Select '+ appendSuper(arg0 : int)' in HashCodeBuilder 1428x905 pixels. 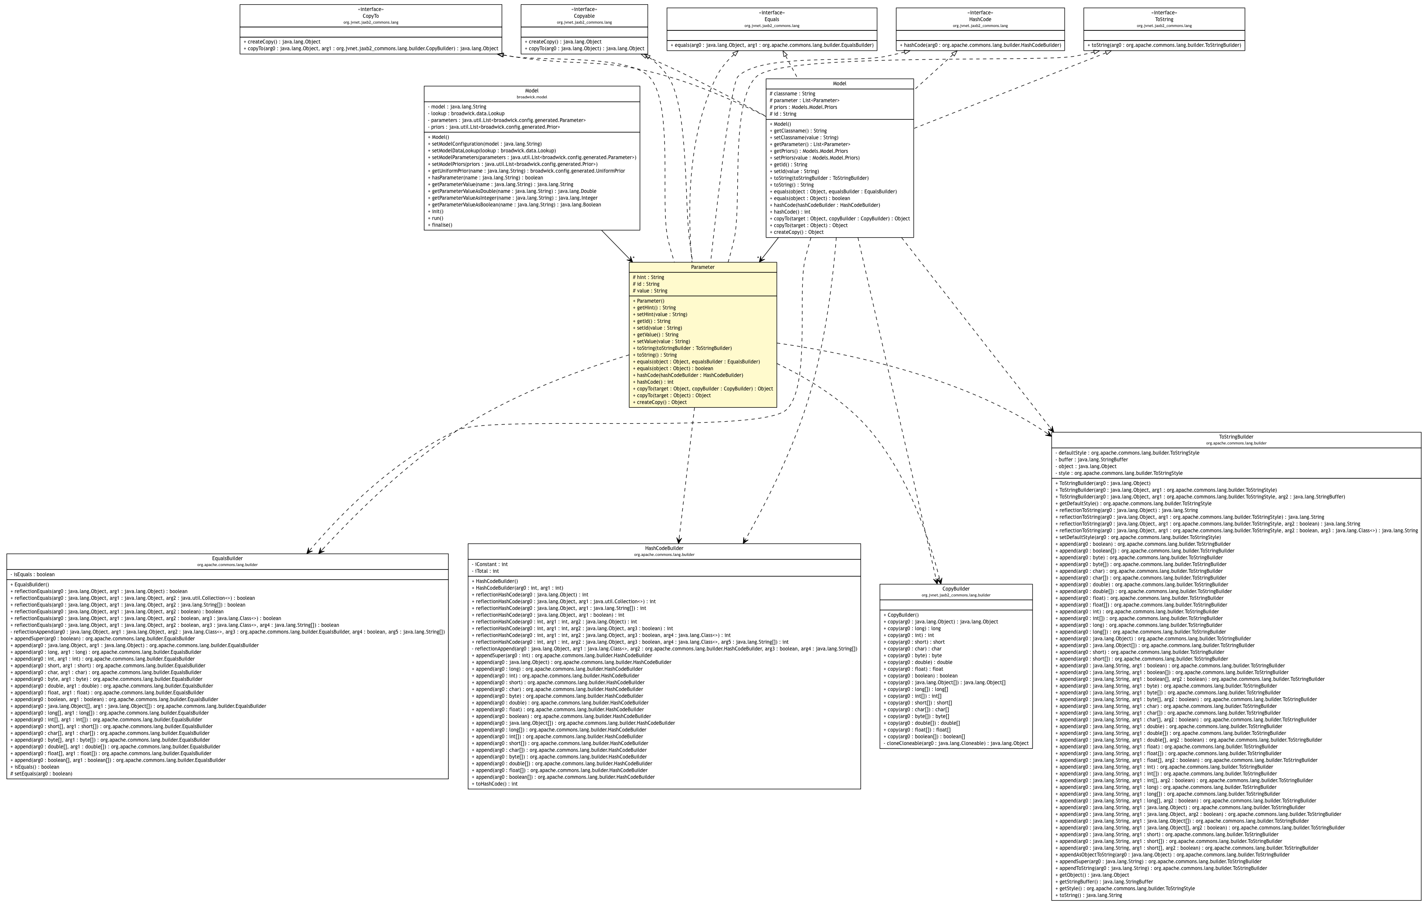coord(561,656)
